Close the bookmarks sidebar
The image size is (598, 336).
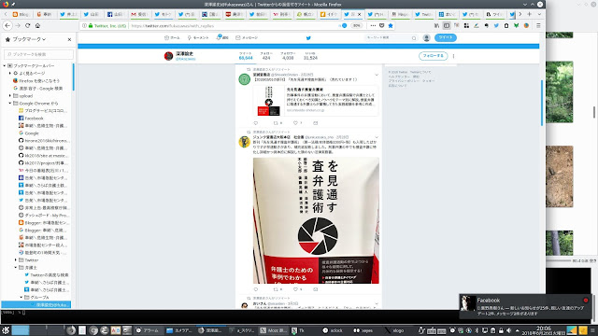pos(69,39)
